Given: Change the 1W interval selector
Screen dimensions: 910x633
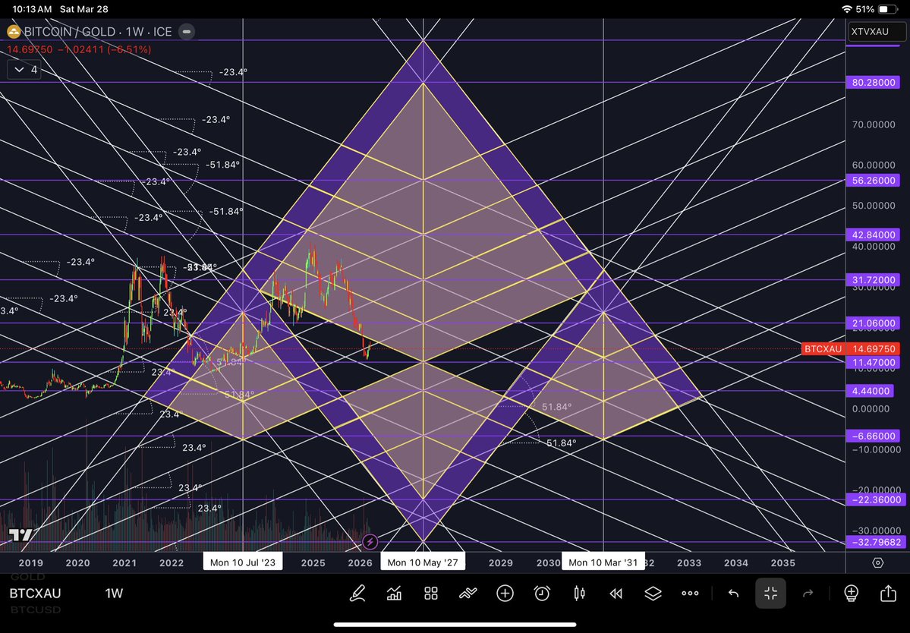Looking at the screenshot, I should coord(114,593).
